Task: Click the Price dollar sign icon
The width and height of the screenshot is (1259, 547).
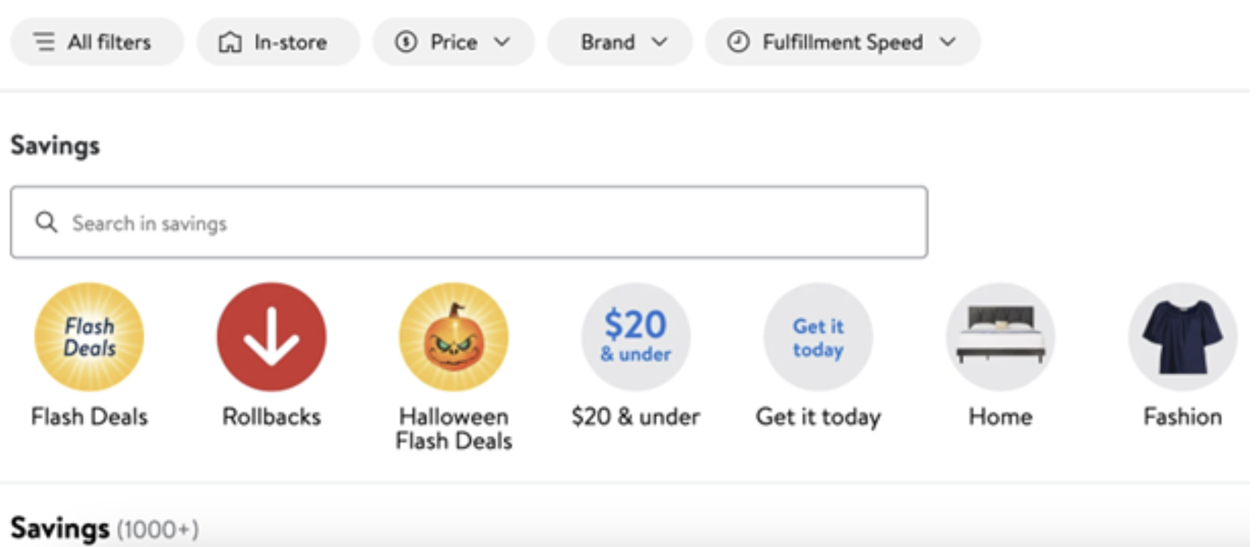Action: (x=406, y=42)
